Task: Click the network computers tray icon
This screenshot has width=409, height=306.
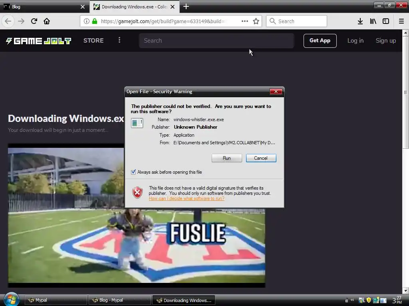Action: (376, 300)
